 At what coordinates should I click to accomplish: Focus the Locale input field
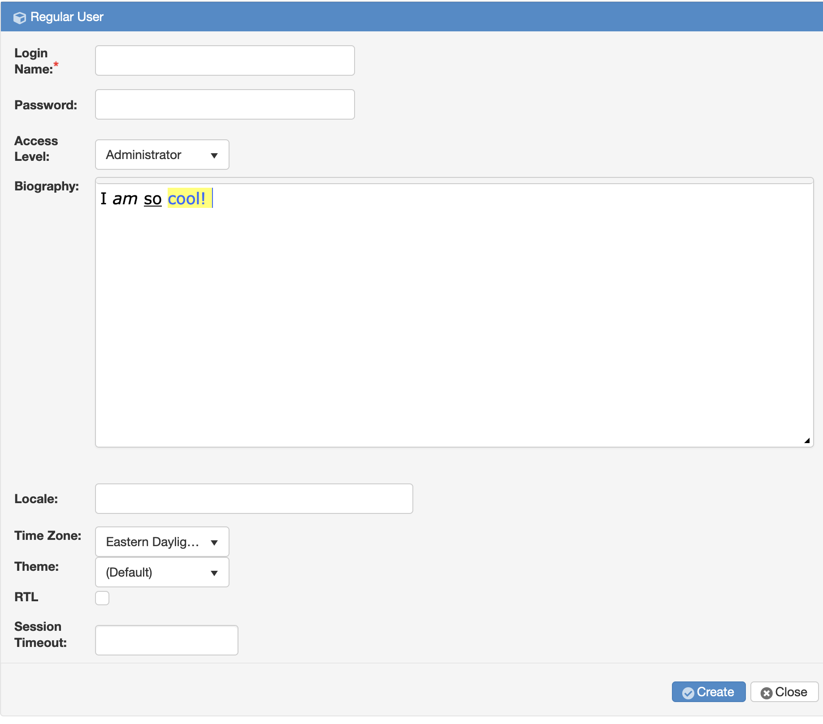coord(254,499)
